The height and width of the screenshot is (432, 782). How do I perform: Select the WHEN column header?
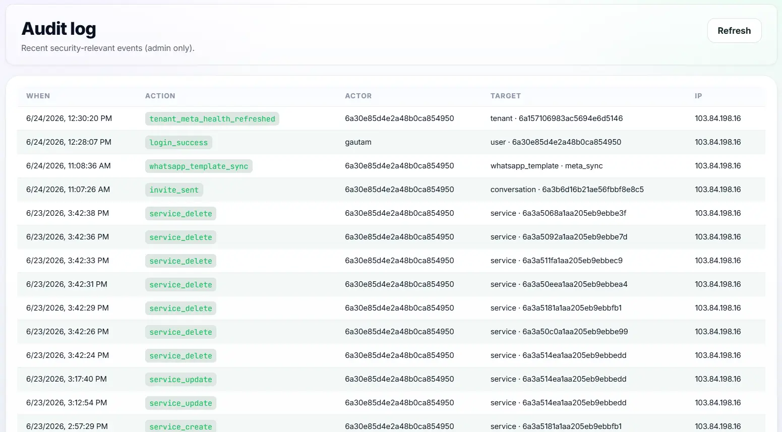point(38,96)
